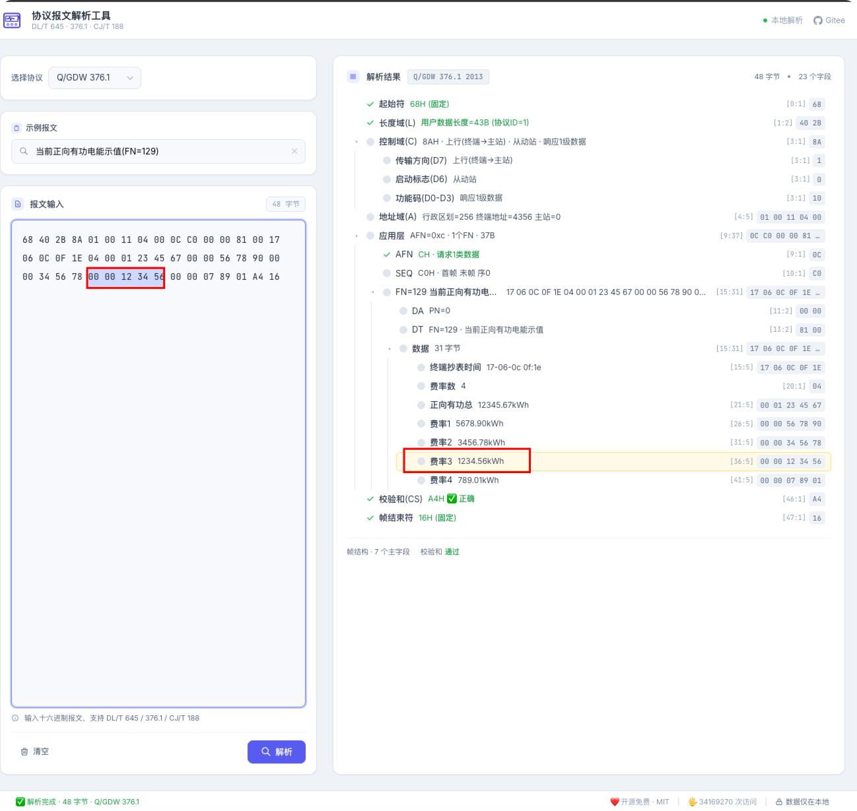Click the hex badge 00 01 23 45 67
Viewport: 857px width, 811px height.
click(x=791, y=405)
